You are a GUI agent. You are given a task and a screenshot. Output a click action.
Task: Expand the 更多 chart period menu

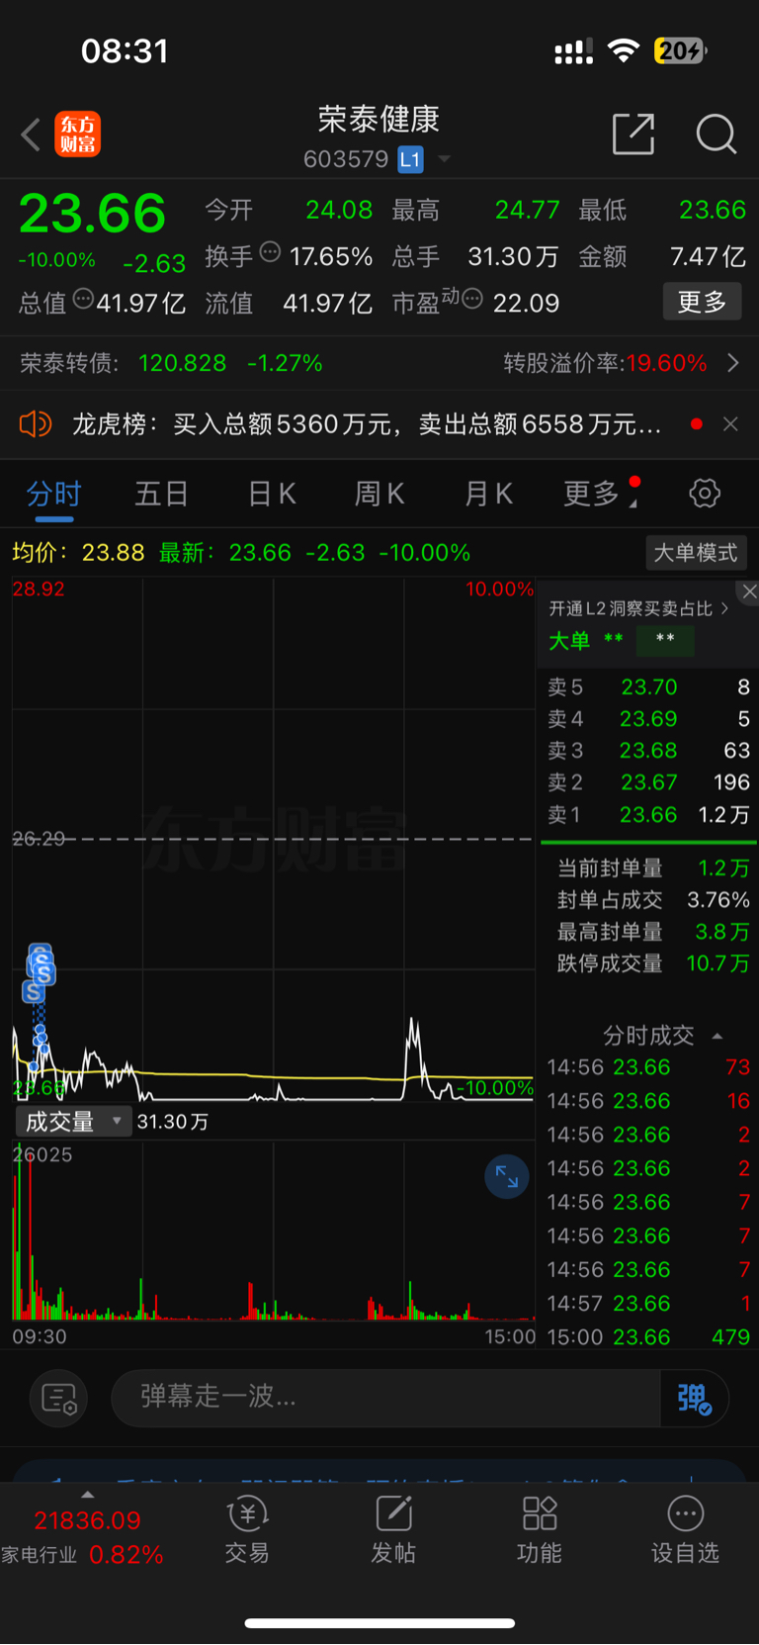click(600, 494)
